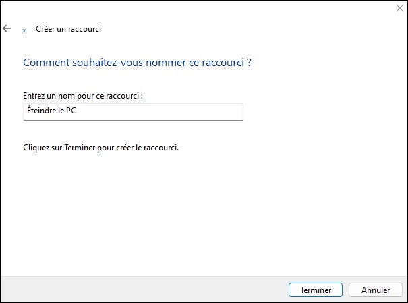Click the word 'raccourci' in the window title

84,29
